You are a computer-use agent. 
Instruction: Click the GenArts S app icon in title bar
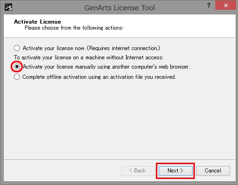coord(8,7)
